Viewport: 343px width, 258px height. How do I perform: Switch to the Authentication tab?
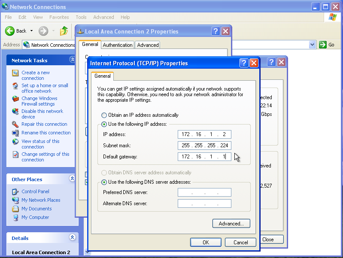(118, 45)
